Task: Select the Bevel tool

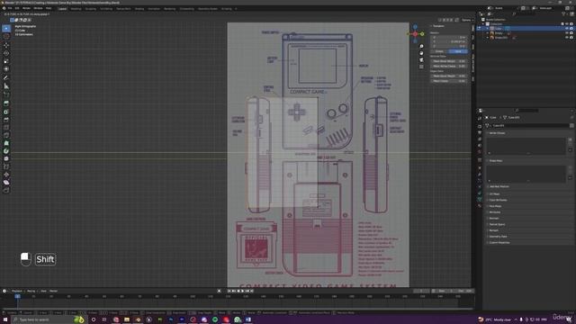Action: coord(6,120)
